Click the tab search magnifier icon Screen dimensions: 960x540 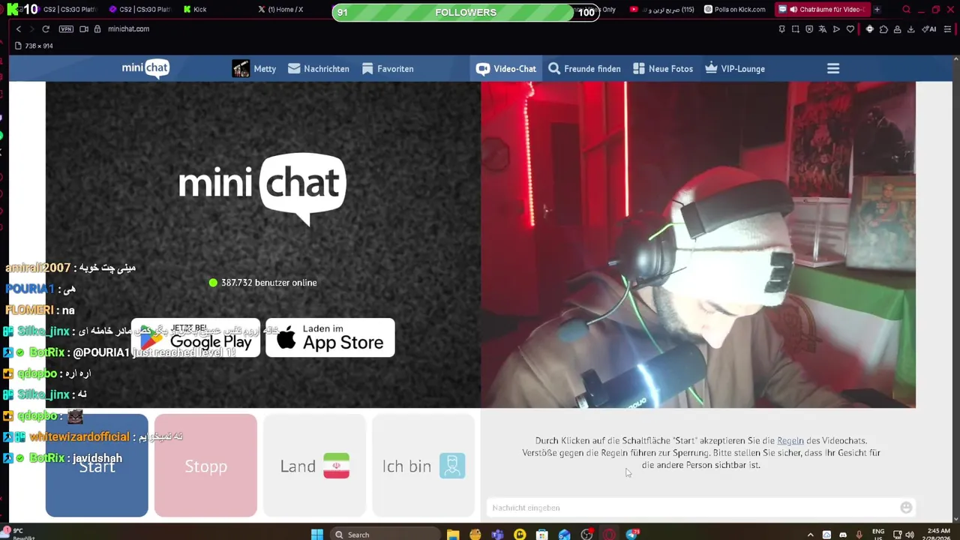(x=906, y=10)
